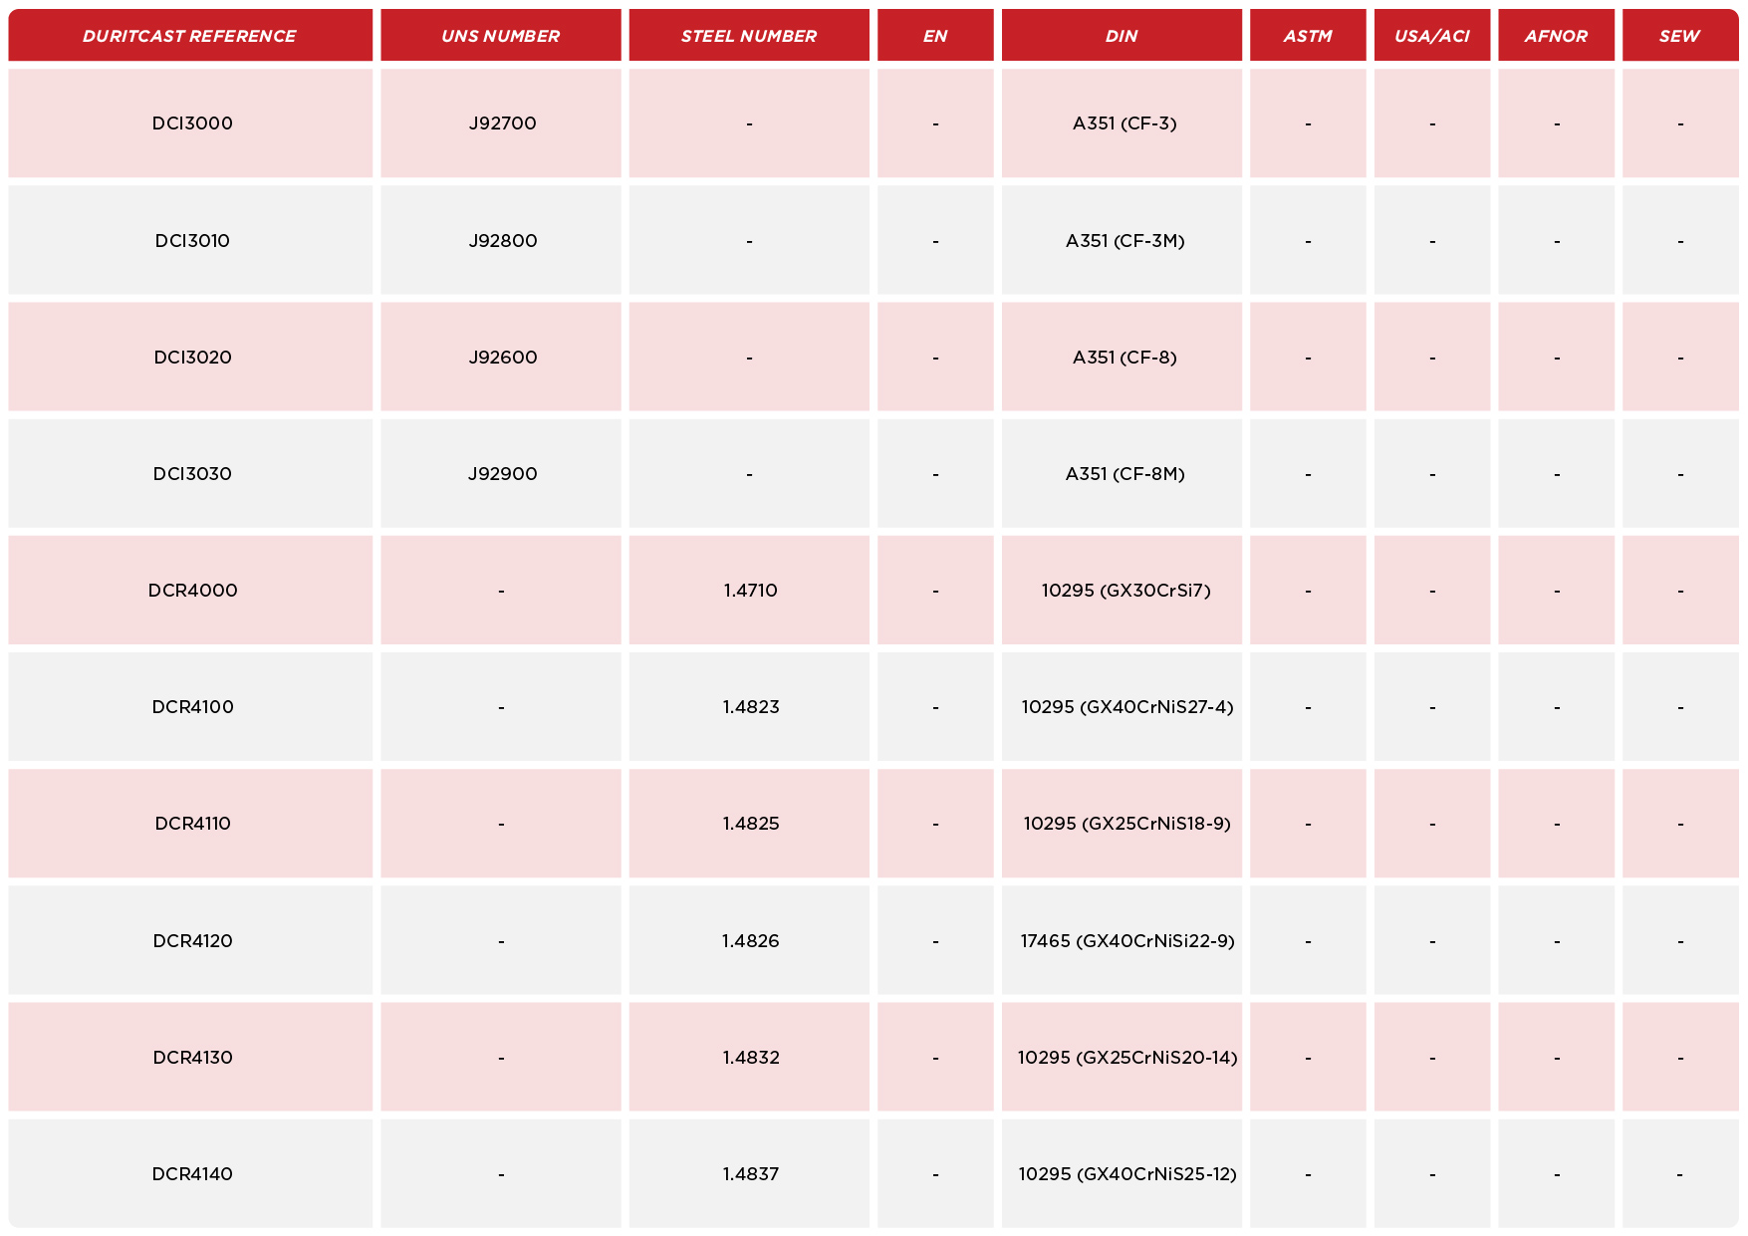Image resolution: width=1748 pixels, height=1236 pixels.
Task: Select the J92800 UNS number cell
Action: click(501, 241)
